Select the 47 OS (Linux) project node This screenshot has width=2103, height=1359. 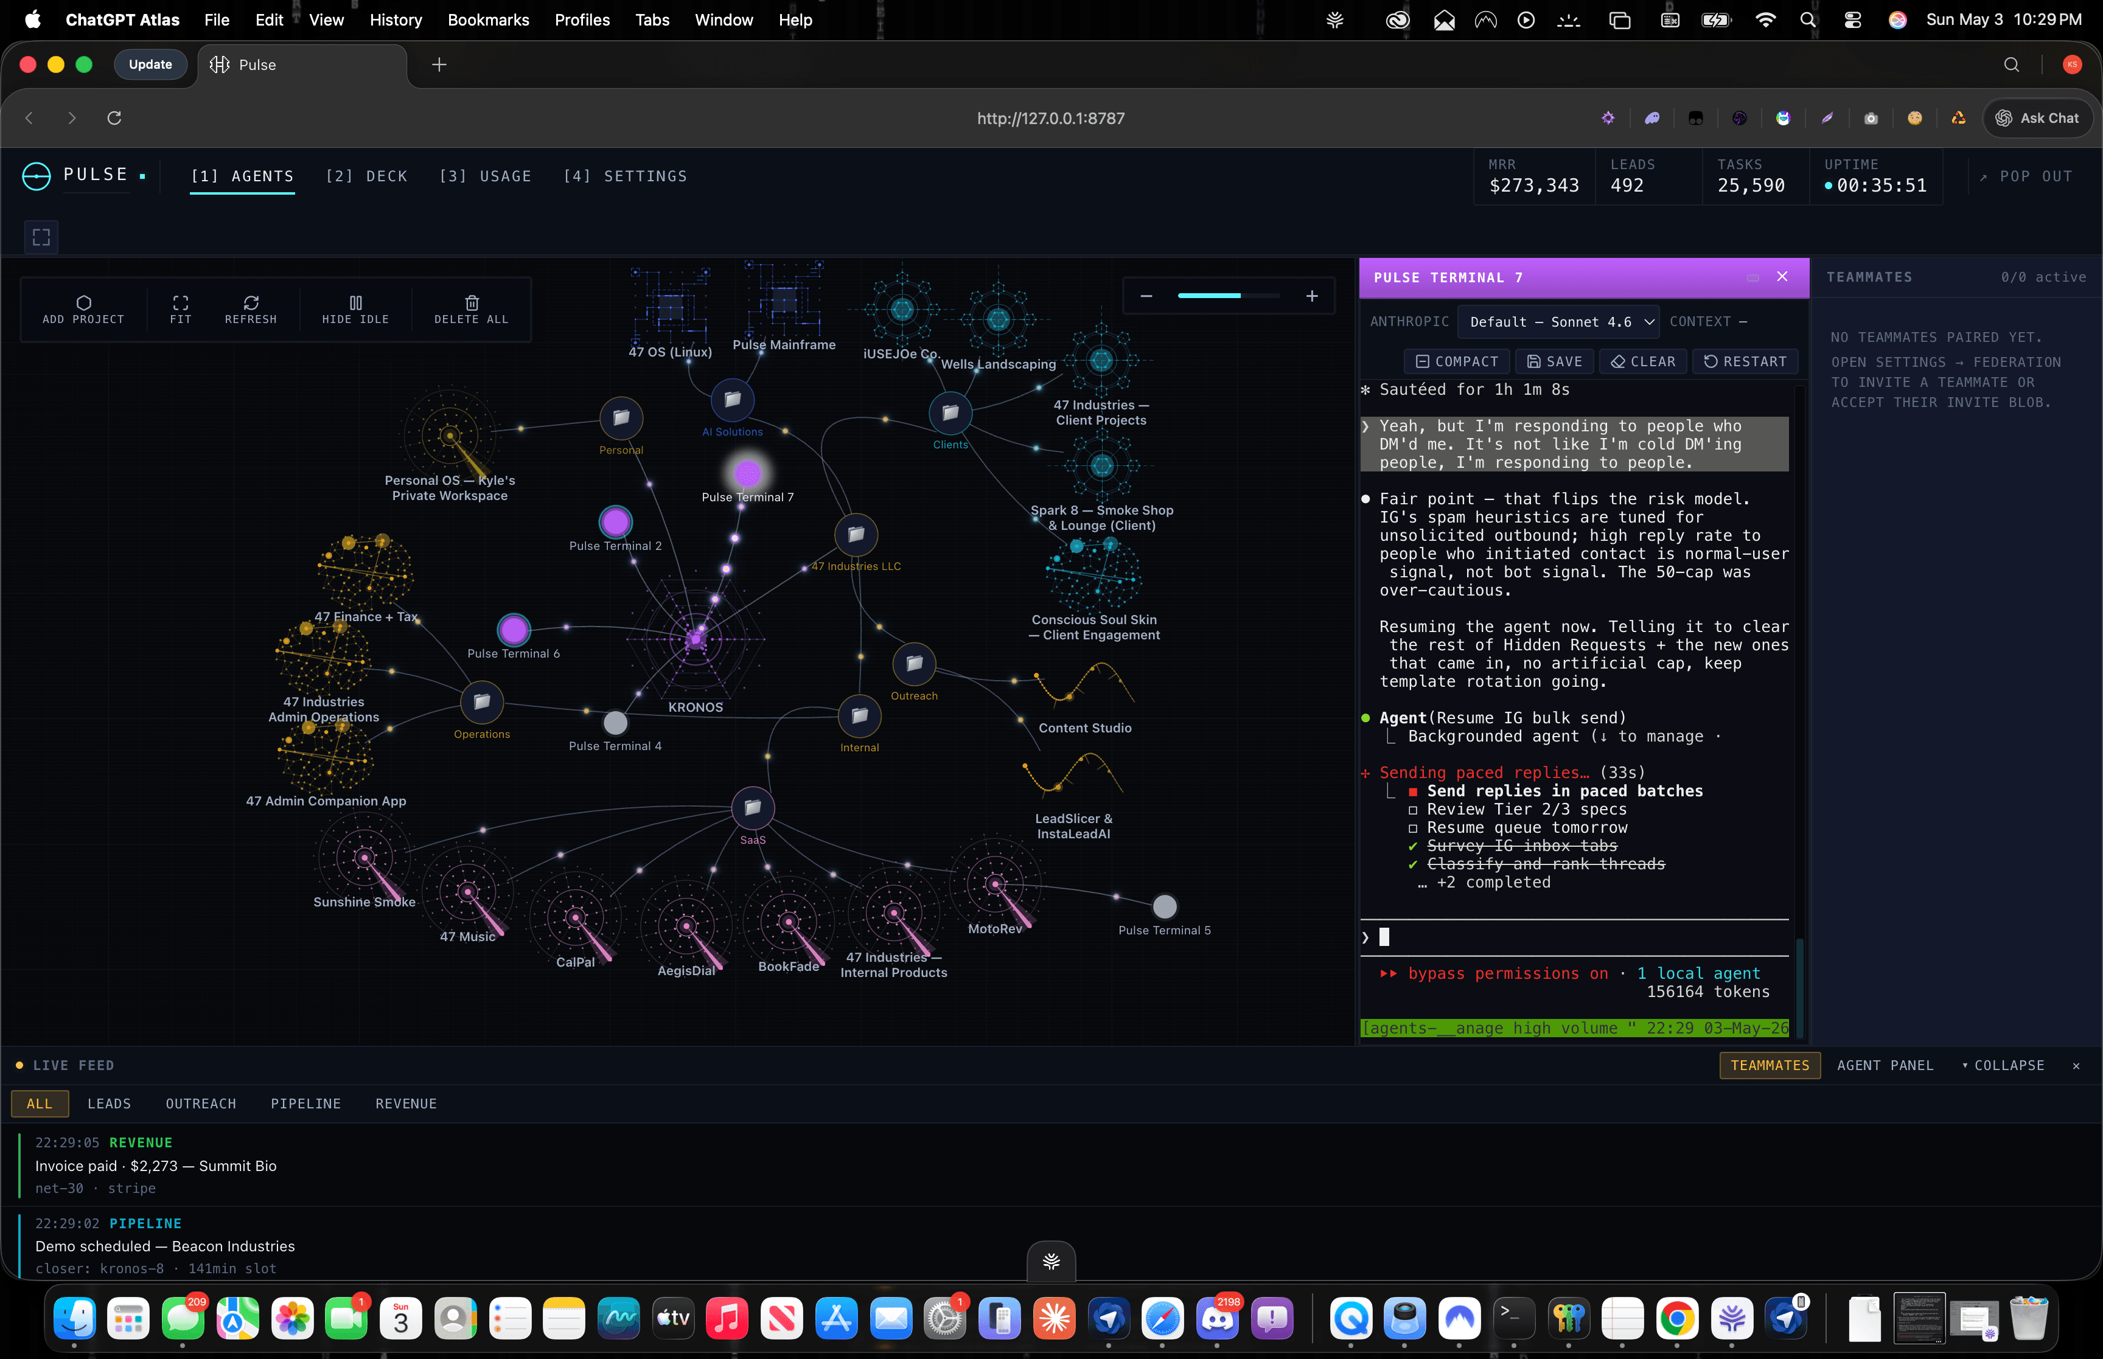(x=670, y=307)
